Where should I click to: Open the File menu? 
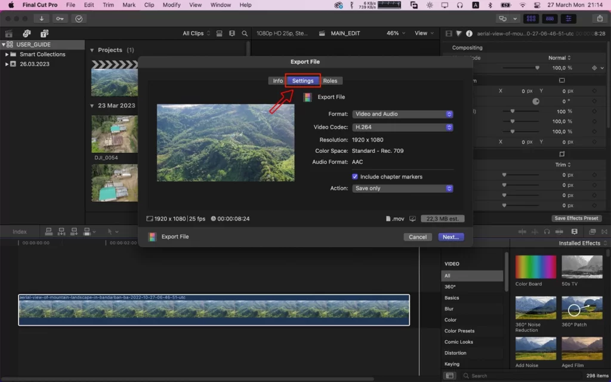coord(70,5)
